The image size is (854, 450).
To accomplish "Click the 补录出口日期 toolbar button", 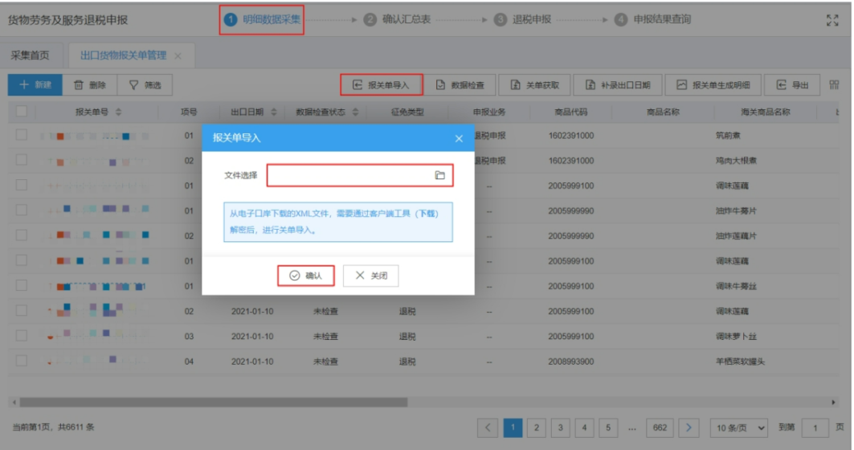I will 617,85.
